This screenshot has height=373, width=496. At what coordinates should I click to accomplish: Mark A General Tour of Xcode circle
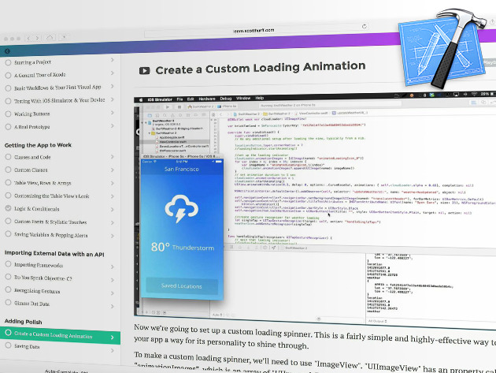click(x=8, y=76)
